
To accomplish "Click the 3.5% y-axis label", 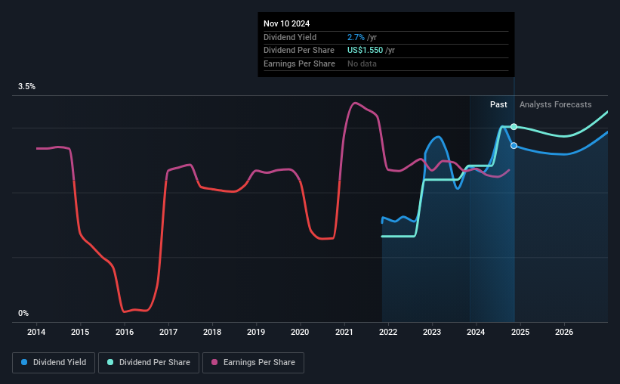I will (26, 87).
